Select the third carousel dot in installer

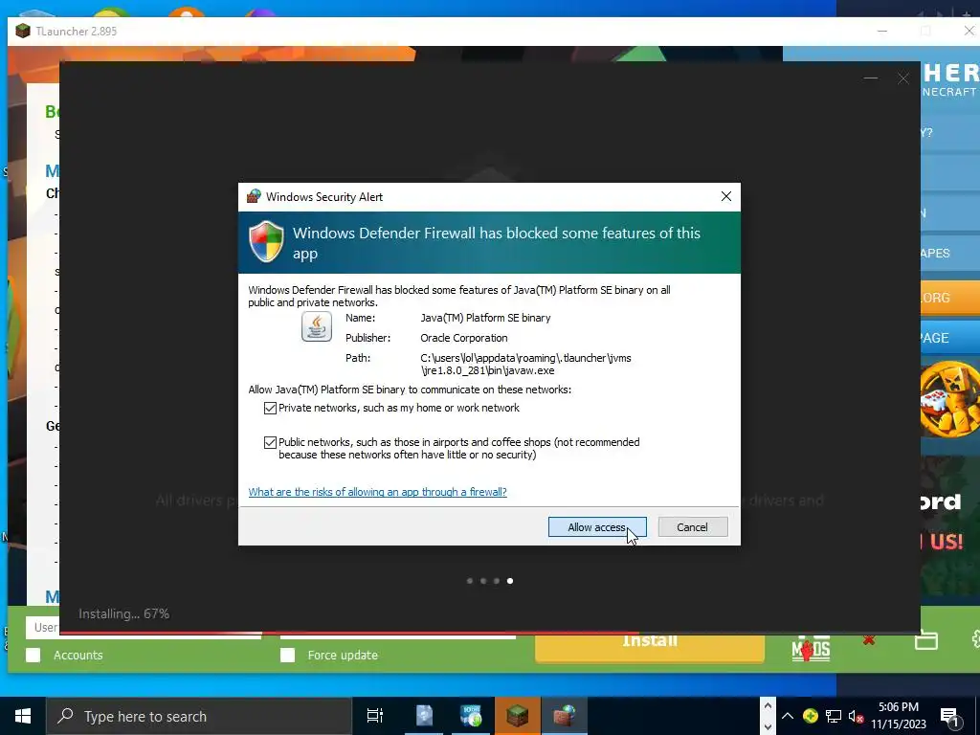(497, 581)
